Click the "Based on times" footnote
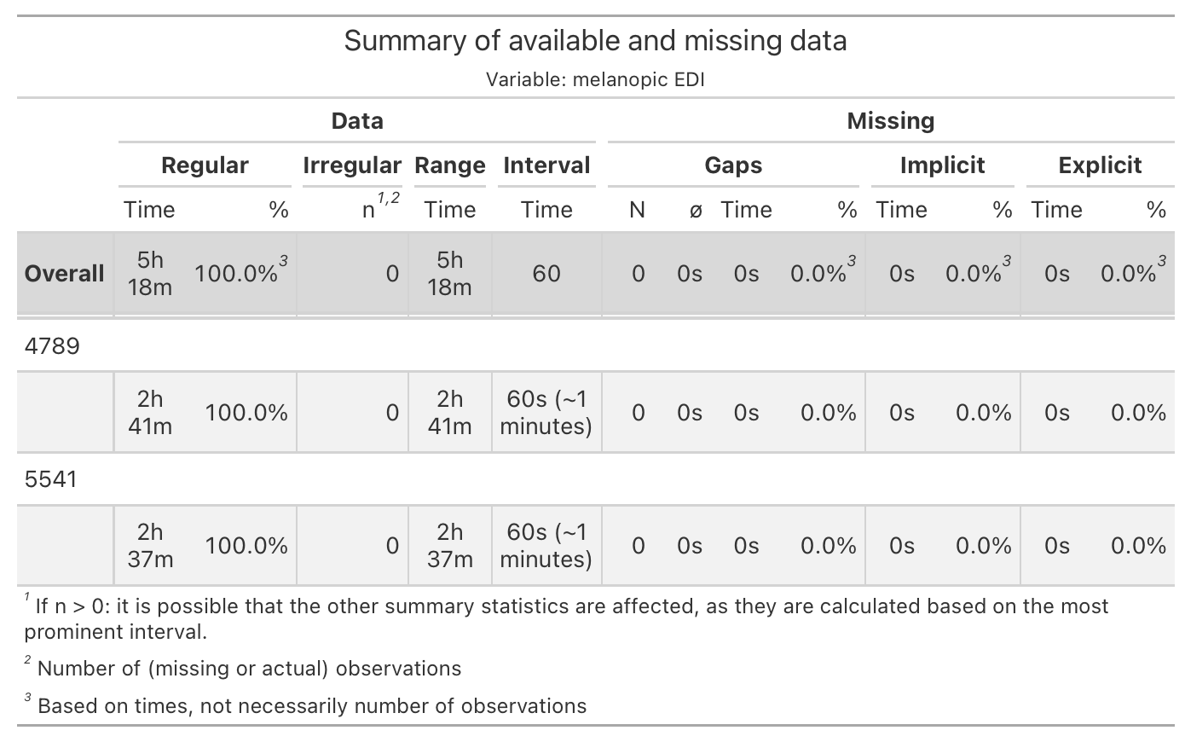Screen dimensions: 1185x742 tap(312, 706)
